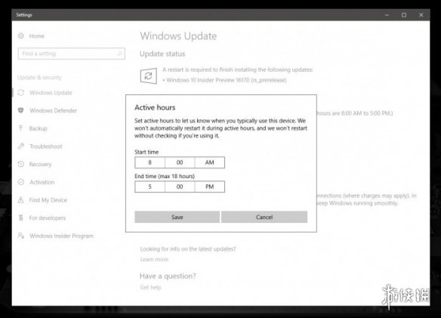Click the Find a setting search field
Image resolution: width=441 pixels, height=318 pixels.
tap(72, 54)
